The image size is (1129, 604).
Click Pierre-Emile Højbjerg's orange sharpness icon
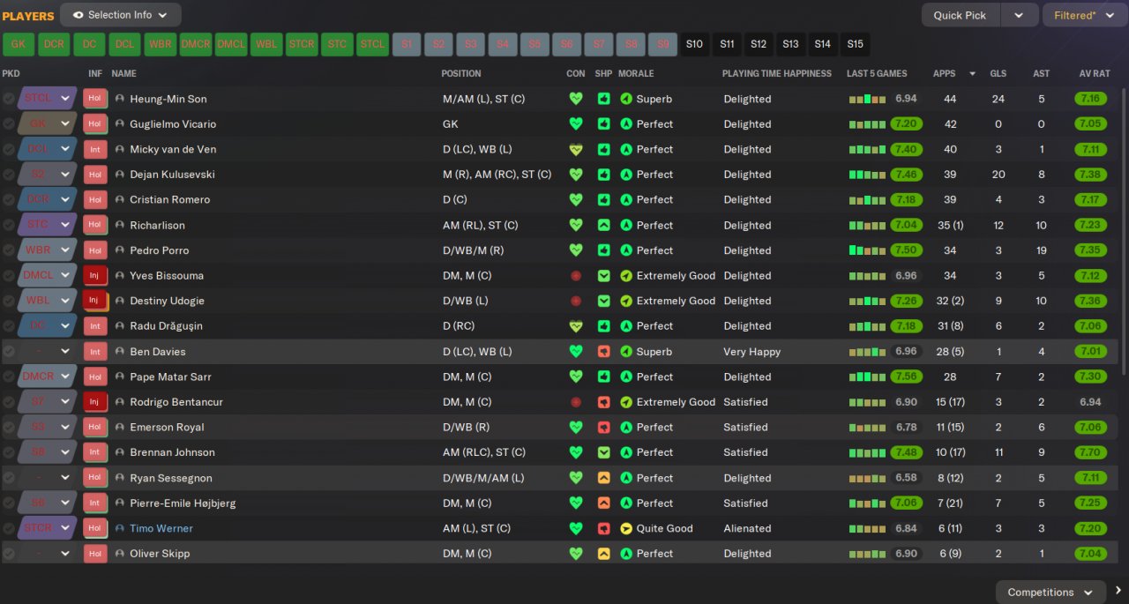603,503
